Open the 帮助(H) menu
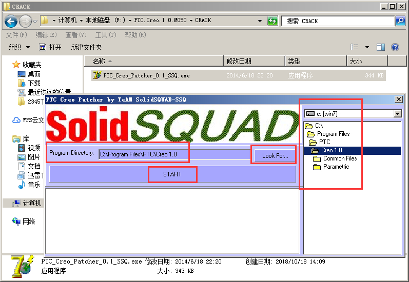The height and width of the screenshot is (282, 409). [x=135, y=35]
